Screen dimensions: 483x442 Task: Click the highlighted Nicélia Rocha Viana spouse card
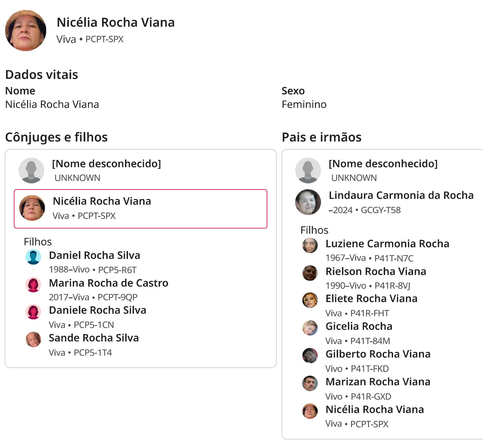pos(140,209)
